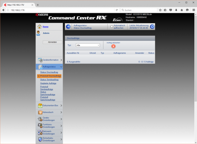Reload the page with browser refresh icon

pyautogui.click(x=117, y=10)
